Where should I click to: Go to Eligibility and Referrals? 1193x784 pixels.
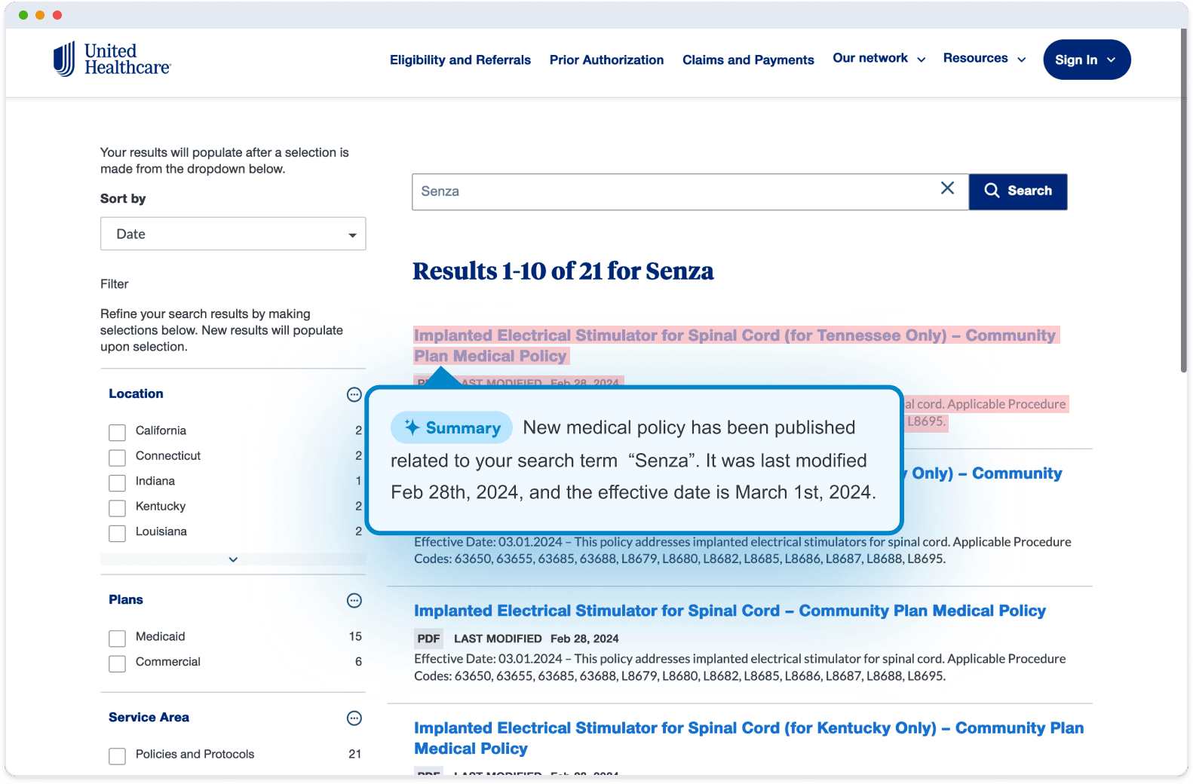(x=460, y=60)
